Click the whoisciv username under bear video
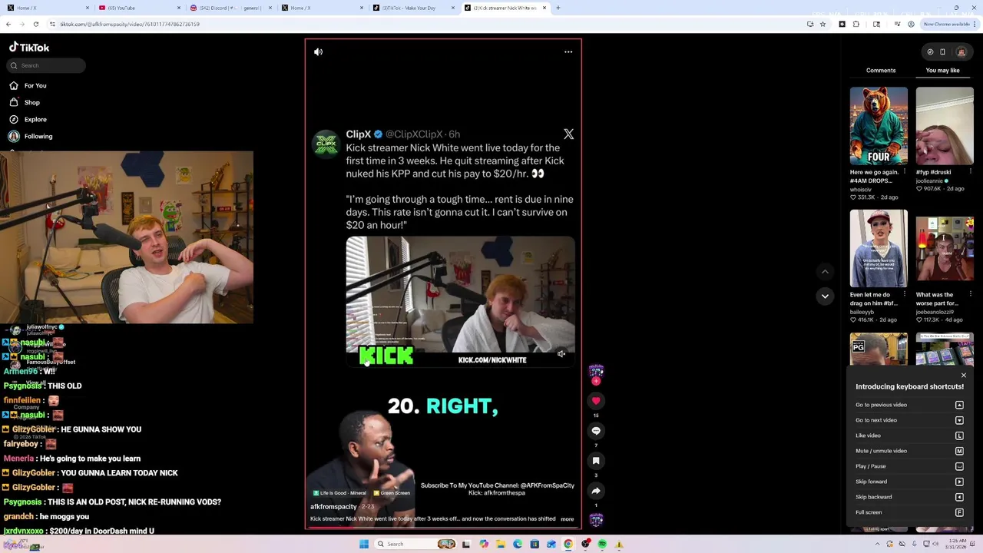The height and width of the screenshot is (553, 983). (x=861, y=190)
